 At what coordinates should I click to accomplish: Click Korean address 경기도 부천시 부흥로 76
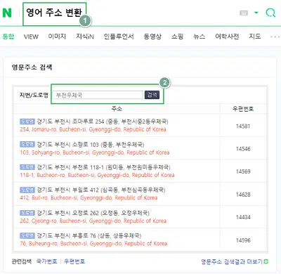coord(89,235)
